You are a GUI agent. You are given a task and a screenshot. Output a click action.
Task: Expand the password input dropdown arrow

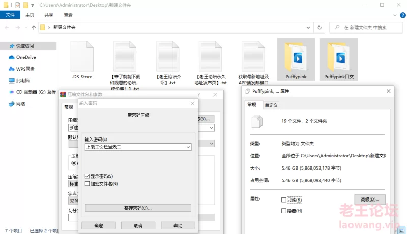[x=188, y=147]
